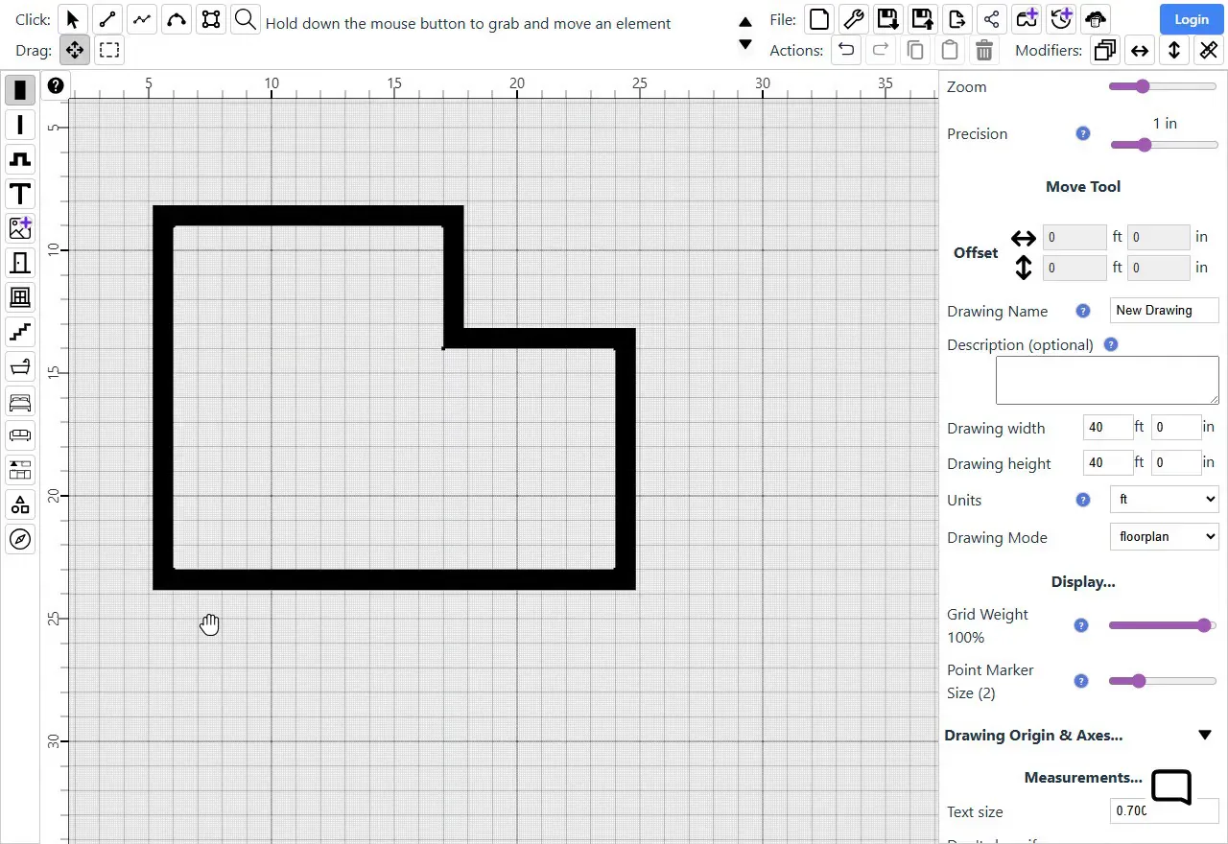Image resolution: width=1228 pixels, height=844 pixels.
Task: Click the paste clipboard icon
Action: [949, 50]
